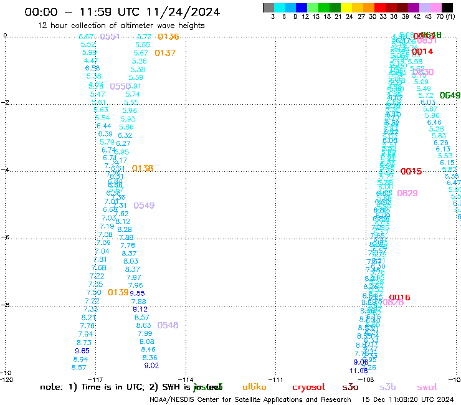Click the wave height value 8.63
The width and height of the screenshot is (461, 405).
(x=143, y=325)
